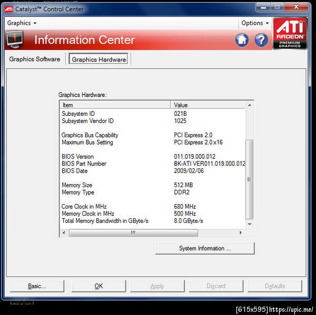316x315 pixels.
Task: Click the Discard button
Action: (x=216, y=286)
